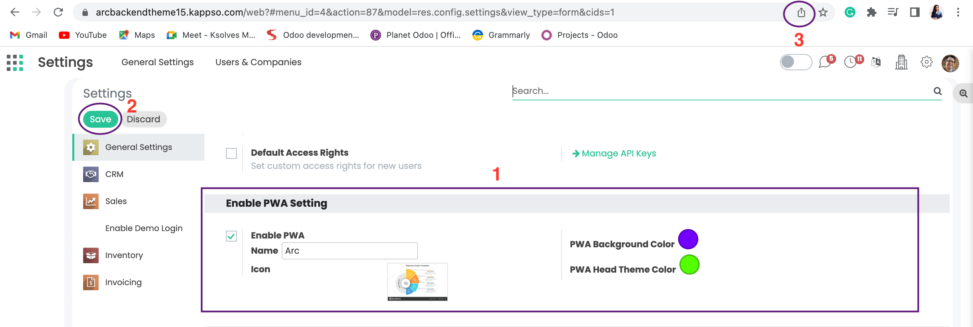This screenshot has width=973, height=327.
Task: Click the search magnifier icon
Action: [938, 91]
